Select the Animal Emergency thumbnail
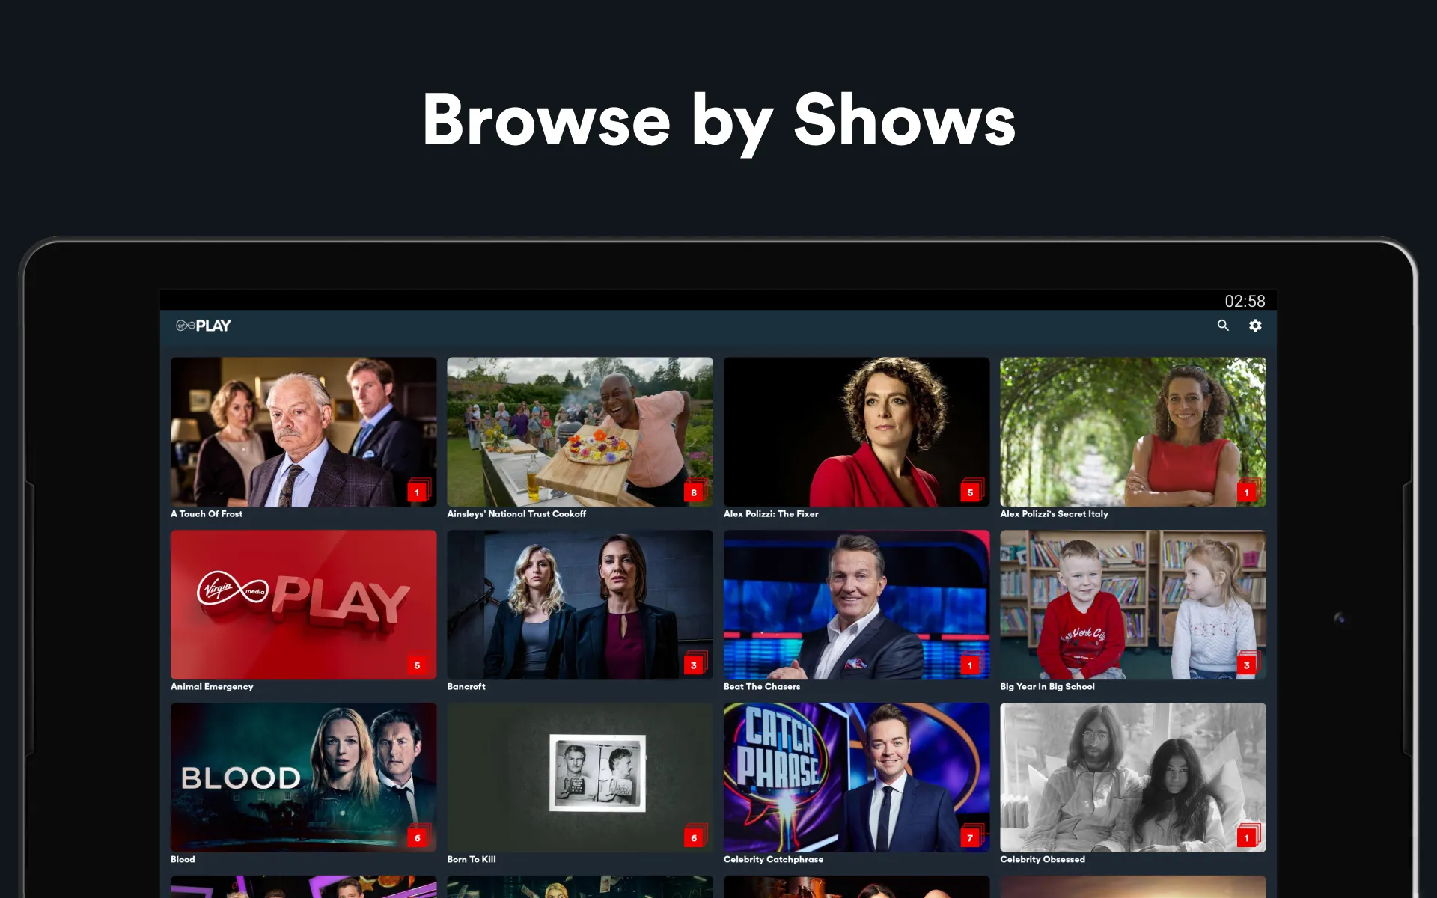The width and height of the screenshot is (1437, 898). click(303, 604)
